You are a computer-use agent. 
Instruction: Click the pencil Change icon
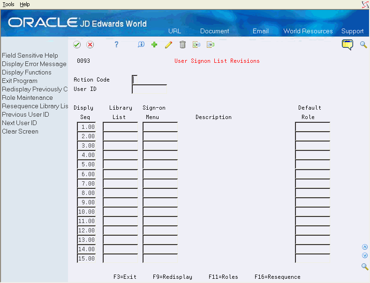click(x=168, y=45)
